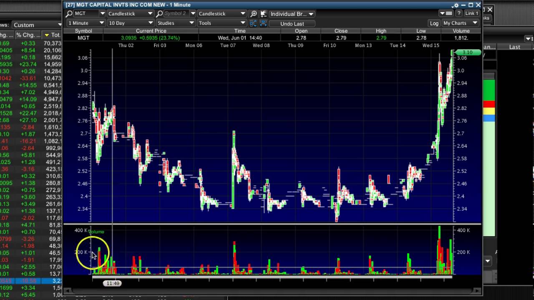Click the question mark help button
This screenshot has width=534, height=300.
click(459, 14)
